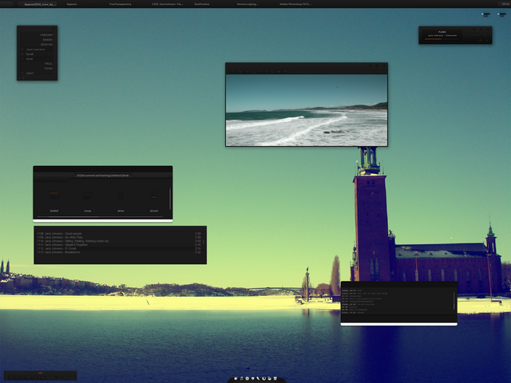Select the Jack Johnson player taskbar item
This screenshot has width=511, height=383.
click(x=168, y=4)
